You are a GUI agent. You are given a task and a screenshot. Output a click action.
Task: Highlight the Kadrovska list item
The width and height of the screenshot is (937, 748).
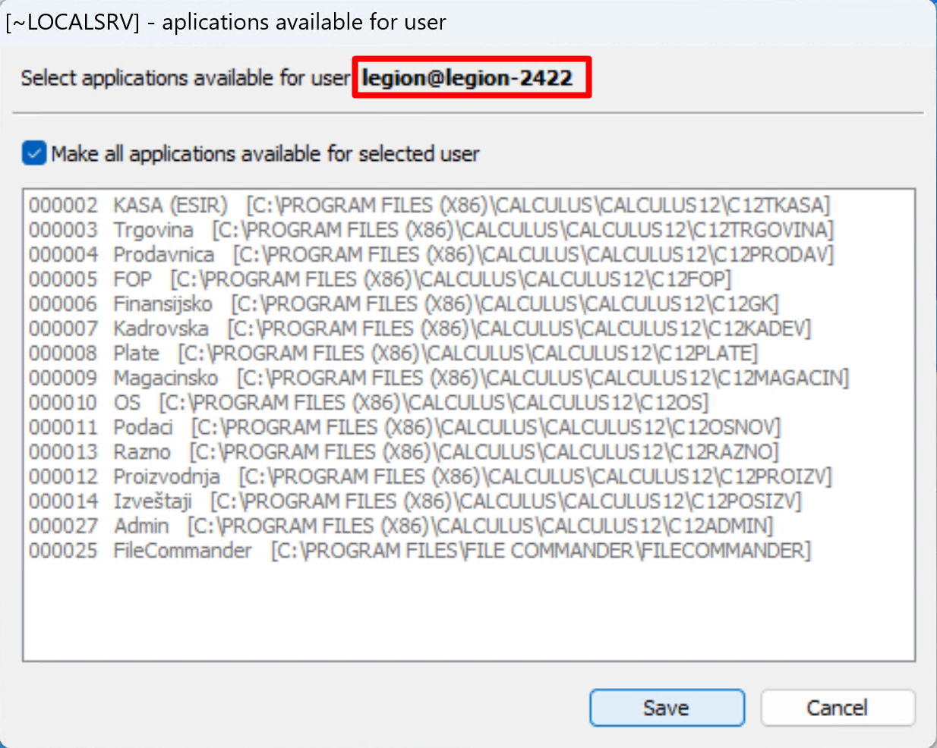(419, 328)
